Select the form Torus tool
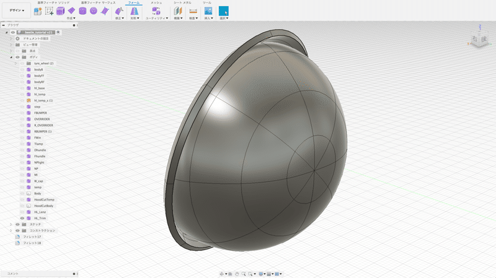The height and width of the screenshot is (278, 496). tap(105, 11)
